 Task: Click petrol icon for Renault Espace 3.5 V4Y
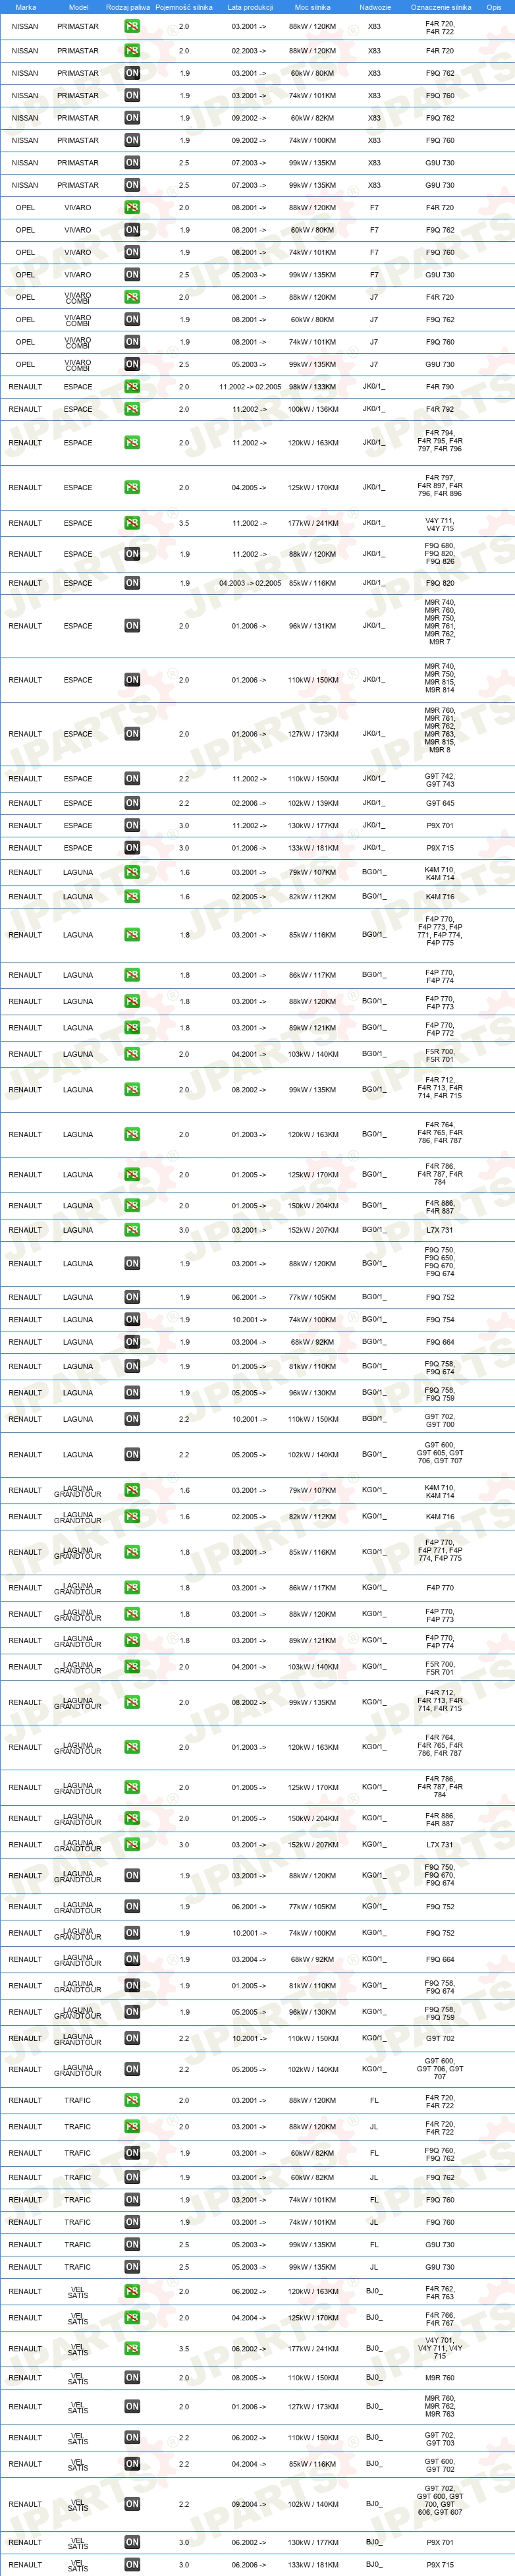[132, 523]
